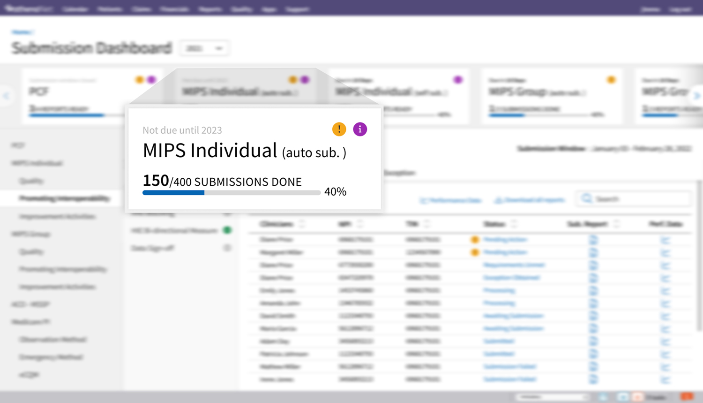The image size is (703, 403).
Task: Click the Data Sign-off item
Action: (x=152, y=248)
